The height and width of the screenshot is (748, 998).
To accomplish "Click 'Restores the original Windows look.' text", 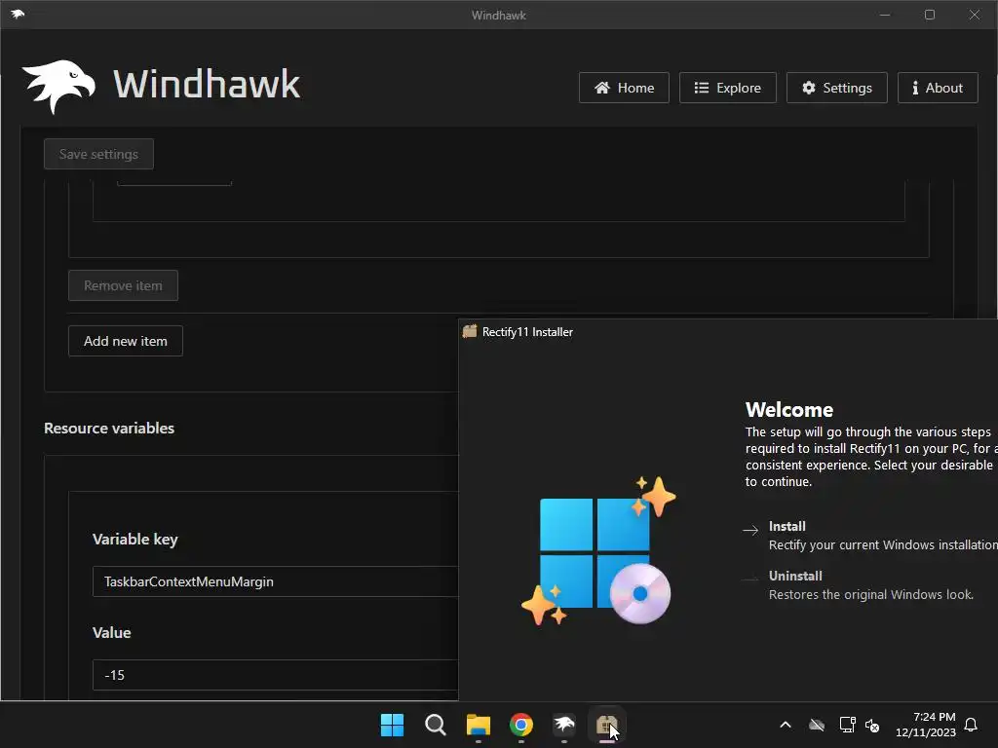I will [870, 595].
